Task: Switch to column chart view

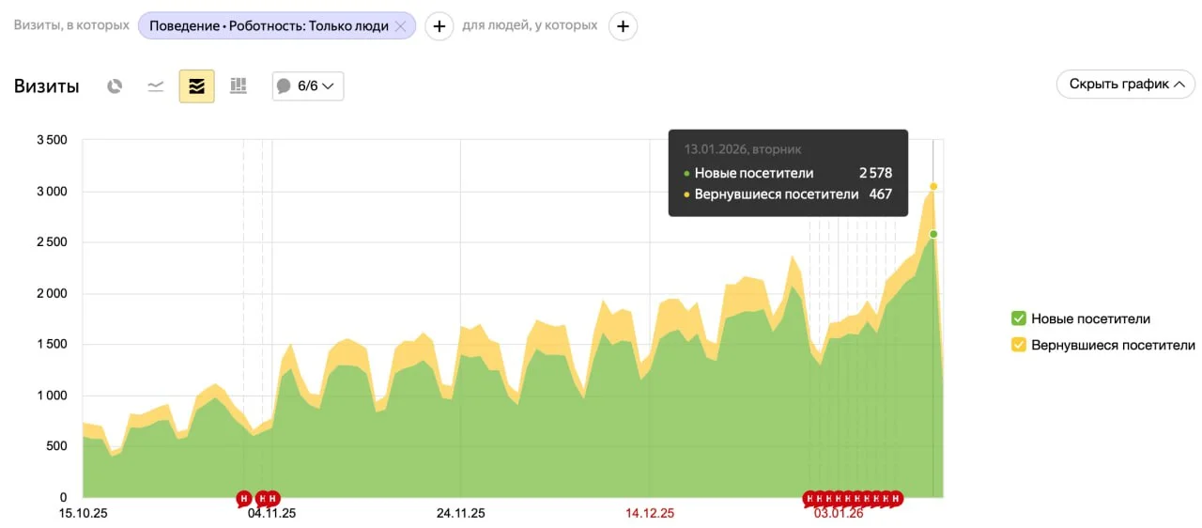Action: point(239,86)
